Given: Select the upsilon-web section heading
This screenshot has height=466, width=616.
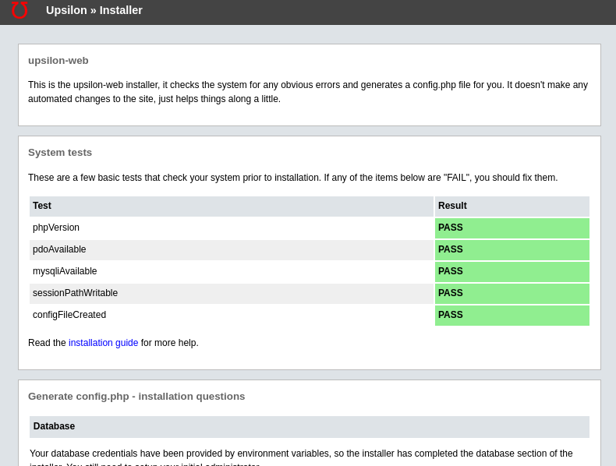Looking at the screenshot, I should (x=58, y=61).
